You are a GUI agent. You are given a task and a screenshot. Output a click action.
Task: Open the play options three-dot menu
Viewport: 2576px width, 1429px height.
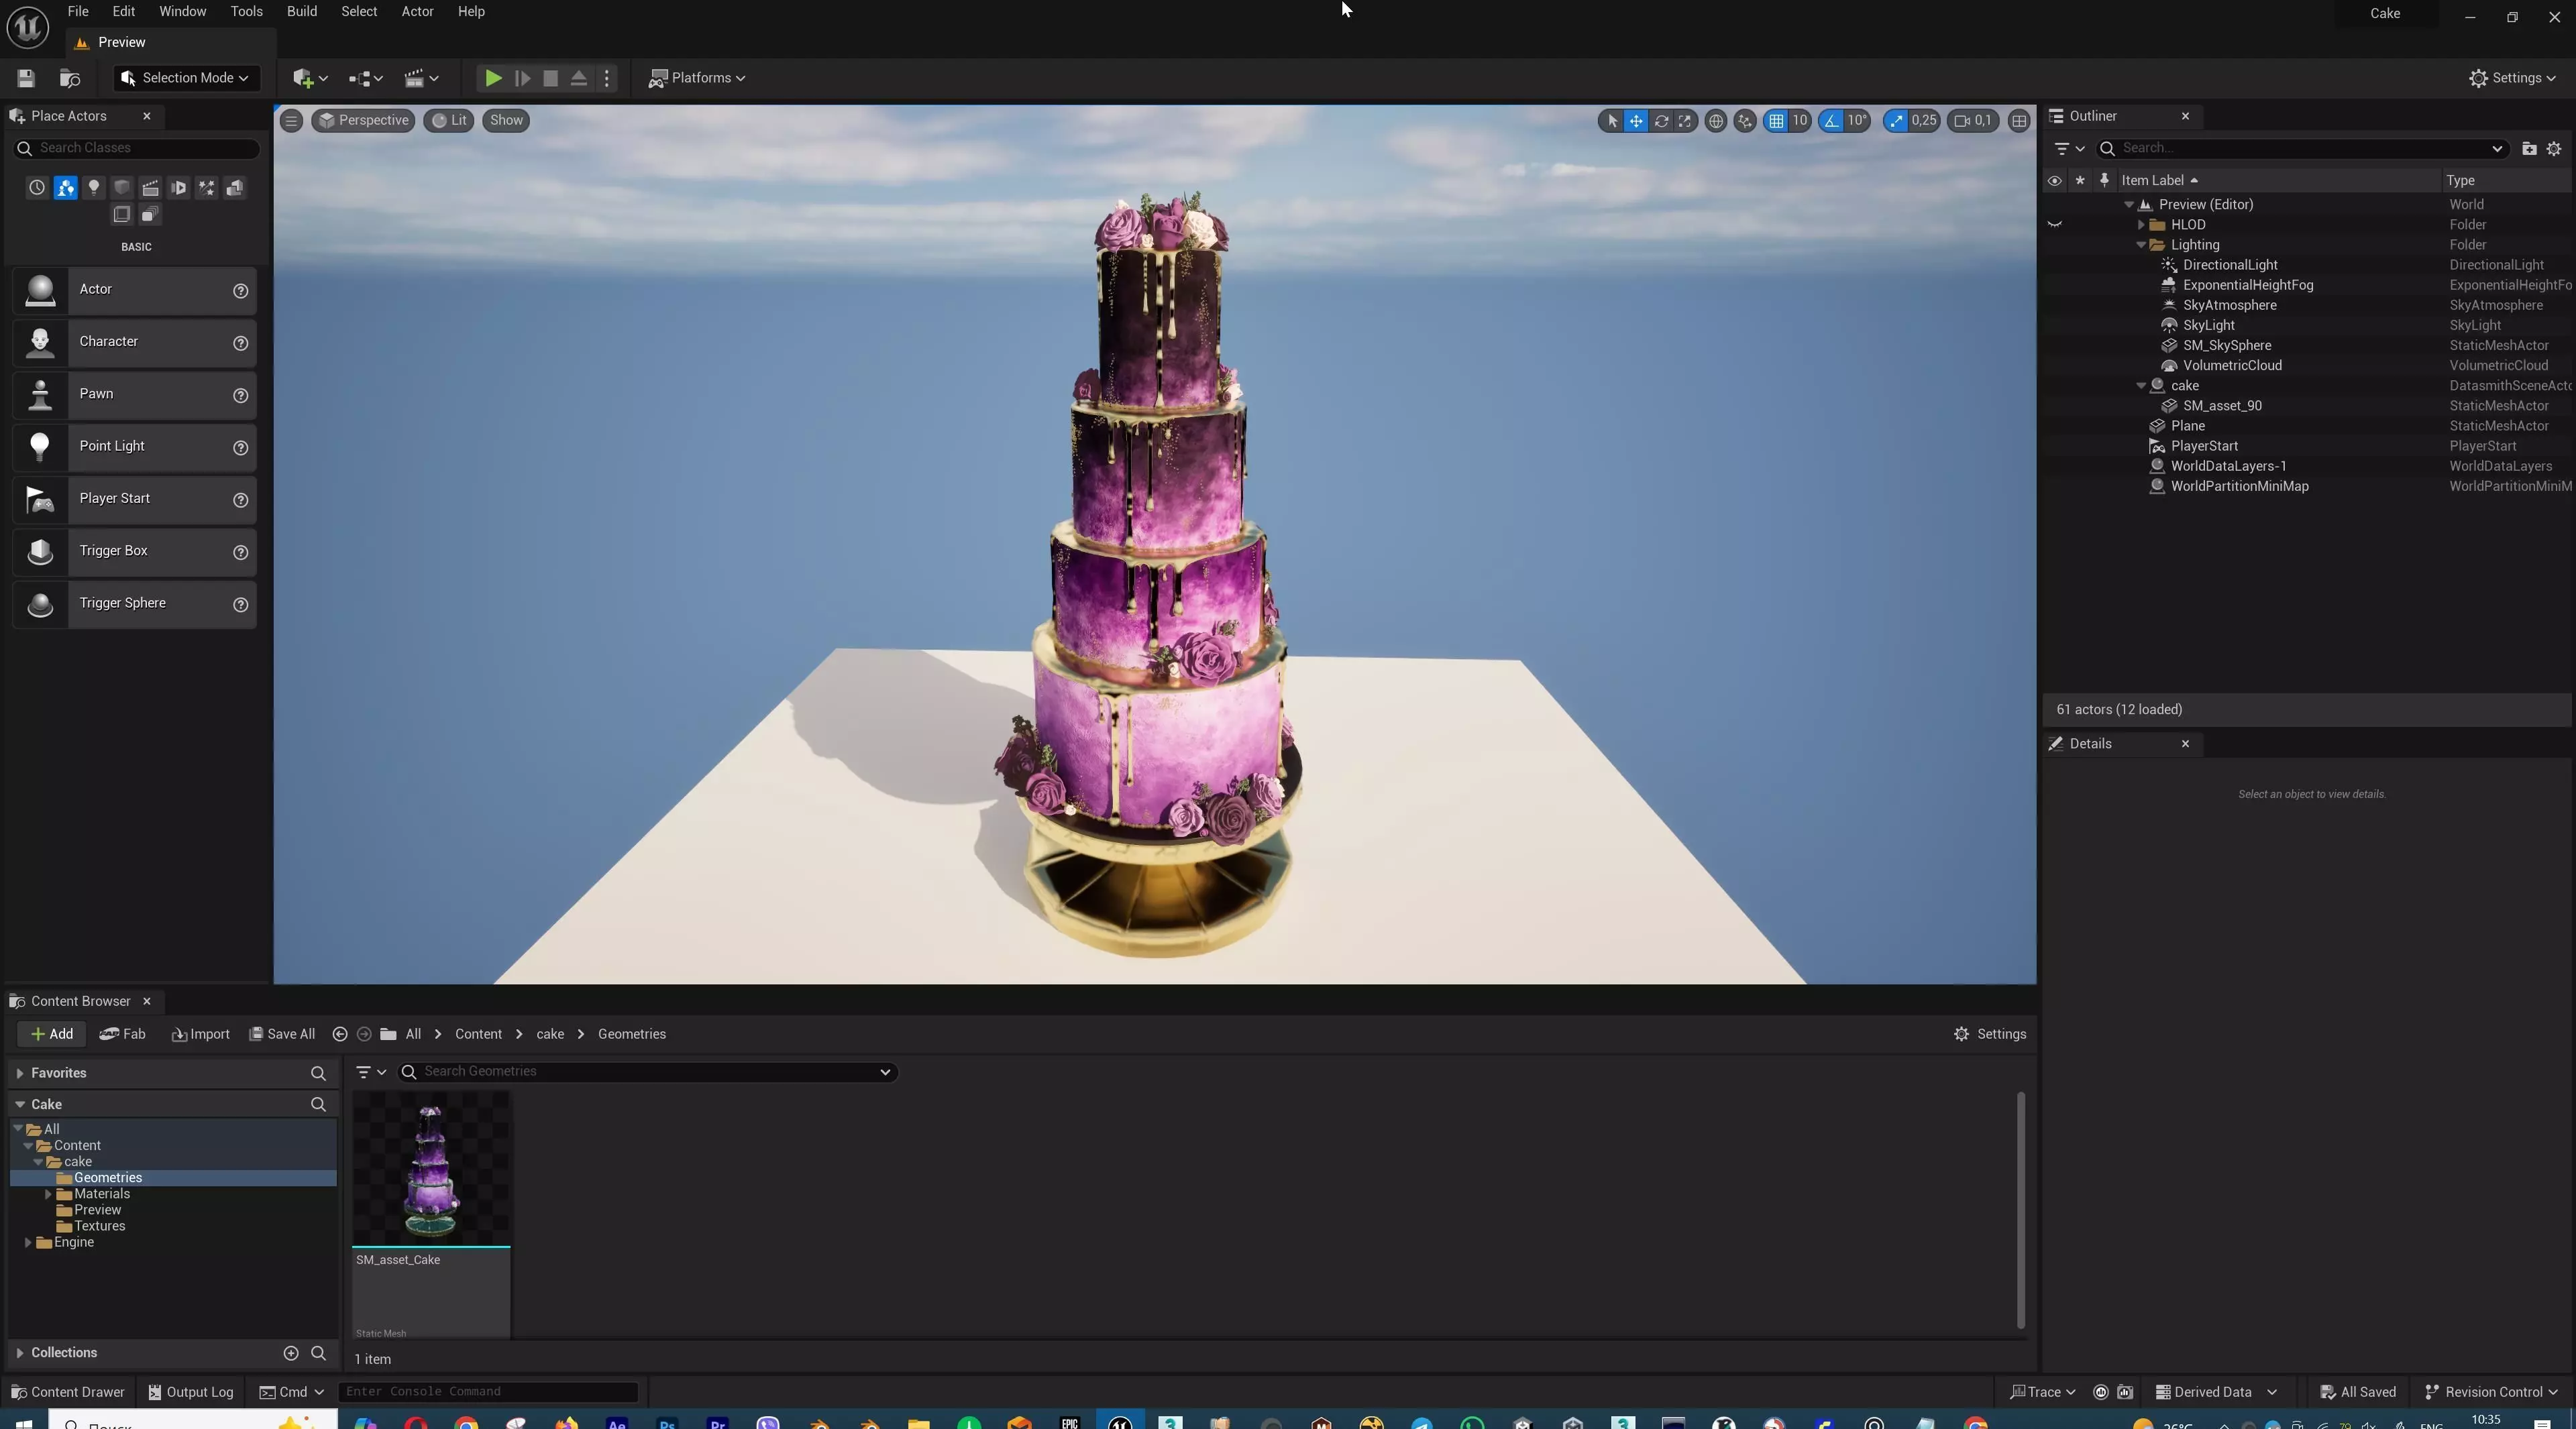[607, 78]
